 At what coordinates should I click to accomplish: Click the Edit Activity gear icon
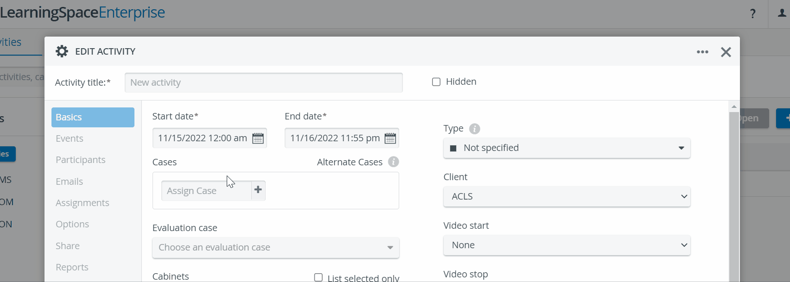click(x=62, y=51)
